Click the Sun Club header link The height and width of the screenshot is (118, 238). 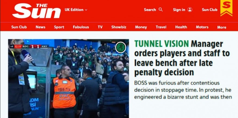click(210, 10)
